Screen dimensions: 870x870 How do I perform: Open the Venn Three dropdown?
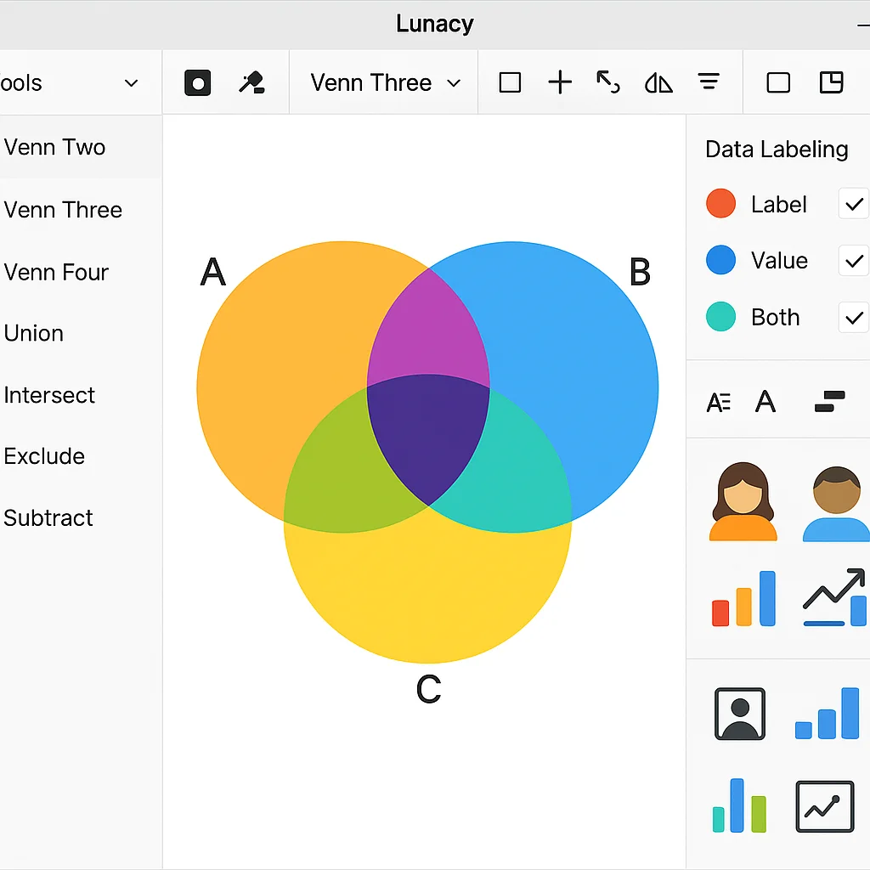[x=383, y=82]
